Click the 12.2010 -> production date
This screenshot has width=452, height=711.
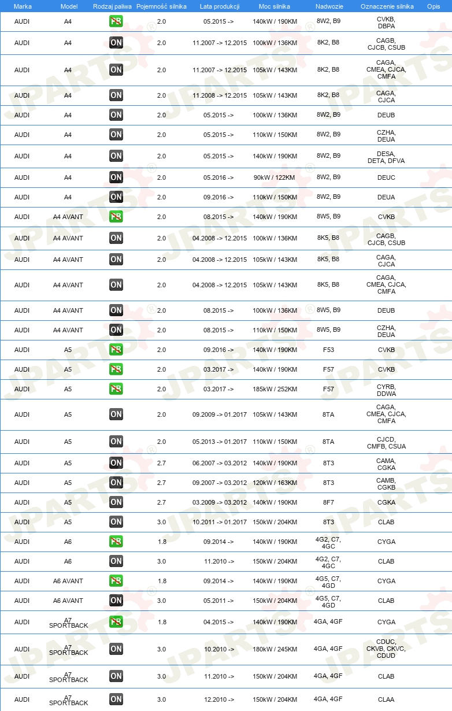[218, 699]
